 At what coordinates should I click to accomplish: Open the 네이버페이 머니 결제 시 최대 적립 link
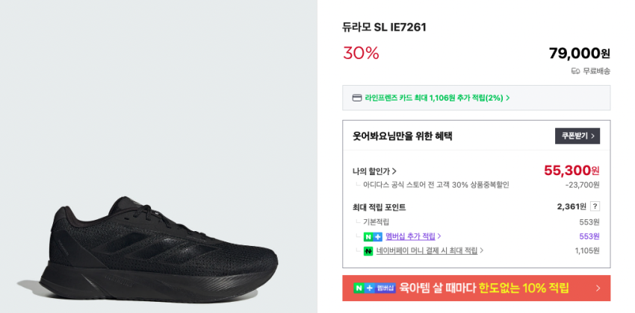click(x=427, y=251)
